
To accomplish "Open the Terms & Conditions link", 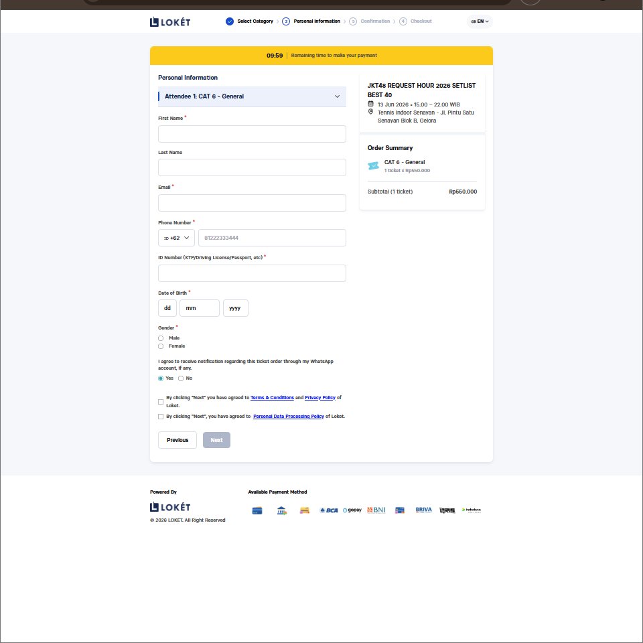I will (273, 398).
